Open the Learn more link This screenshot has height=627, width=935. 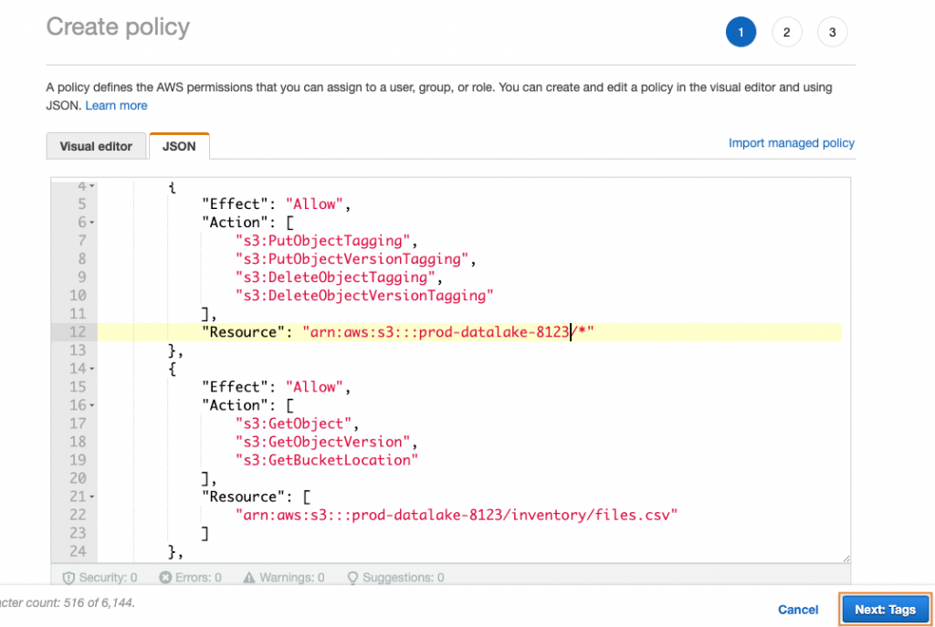pyautogui.click(x=116, y=105)
